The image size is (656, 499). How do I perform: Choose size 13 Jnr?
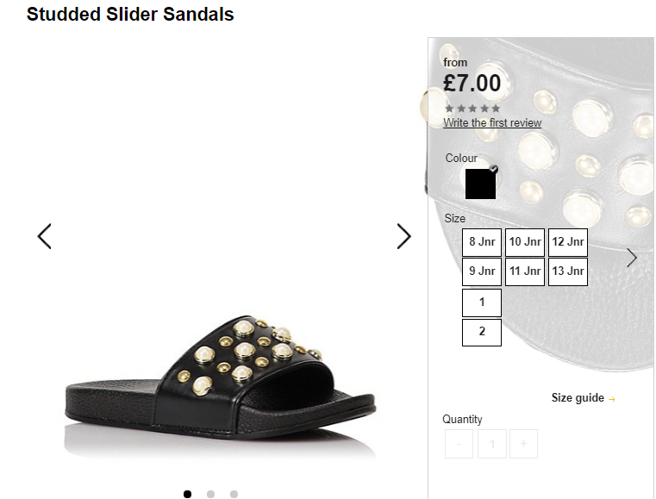coord(568,271)
